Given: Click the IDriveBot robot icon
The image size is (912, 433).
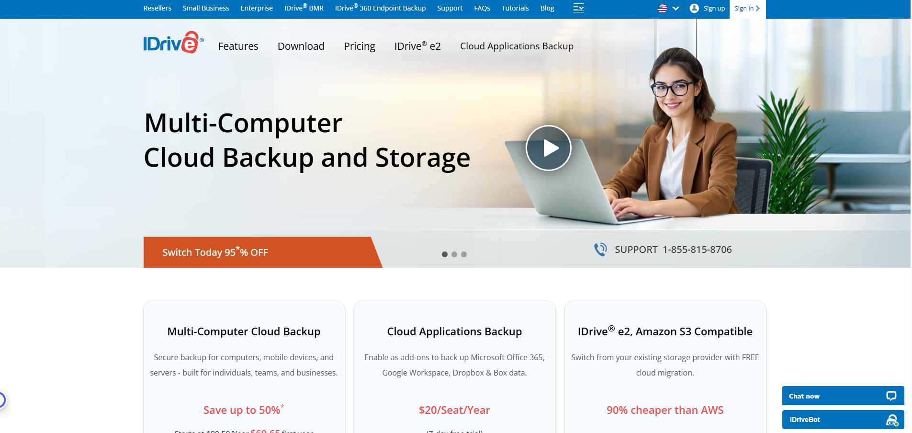Looking at the screenshot, I should click(x=892, y=420).
